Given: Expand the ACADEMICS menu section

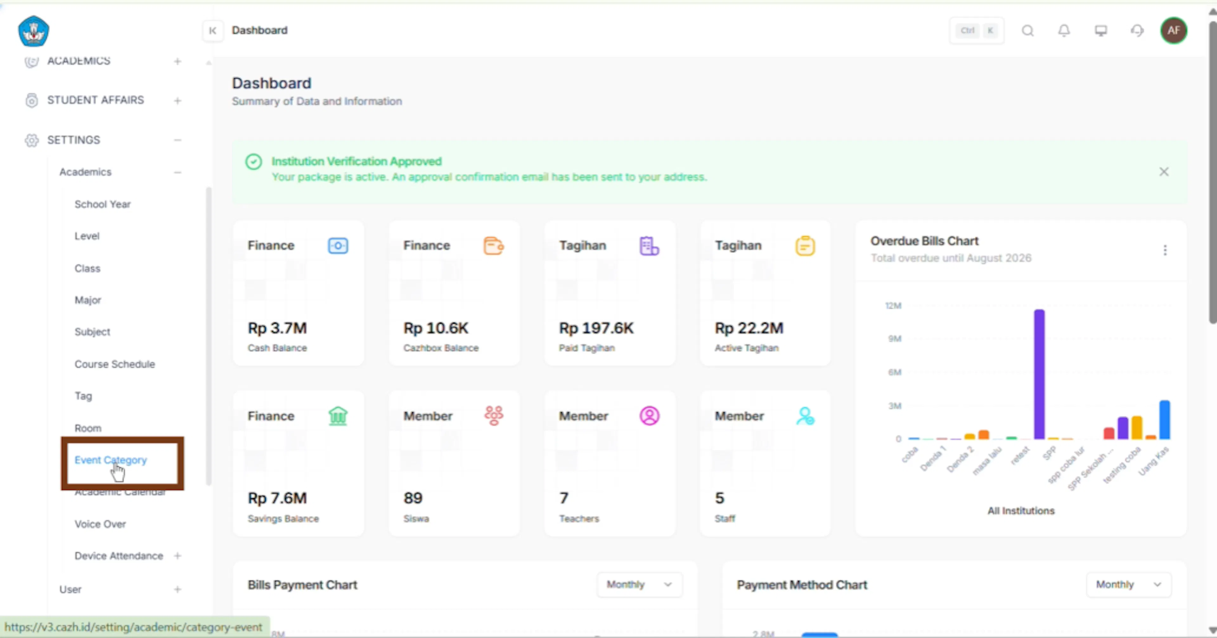Looking at the screenshot, I should click(x=177, y=61).
